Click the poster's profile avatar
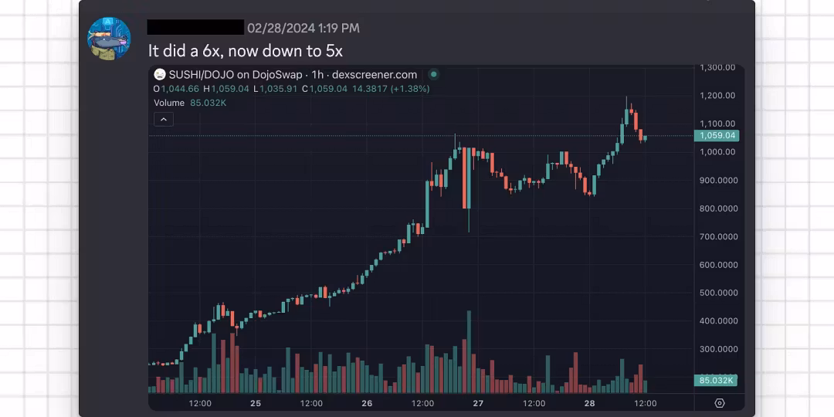834x417 pixels. point(109,38)
